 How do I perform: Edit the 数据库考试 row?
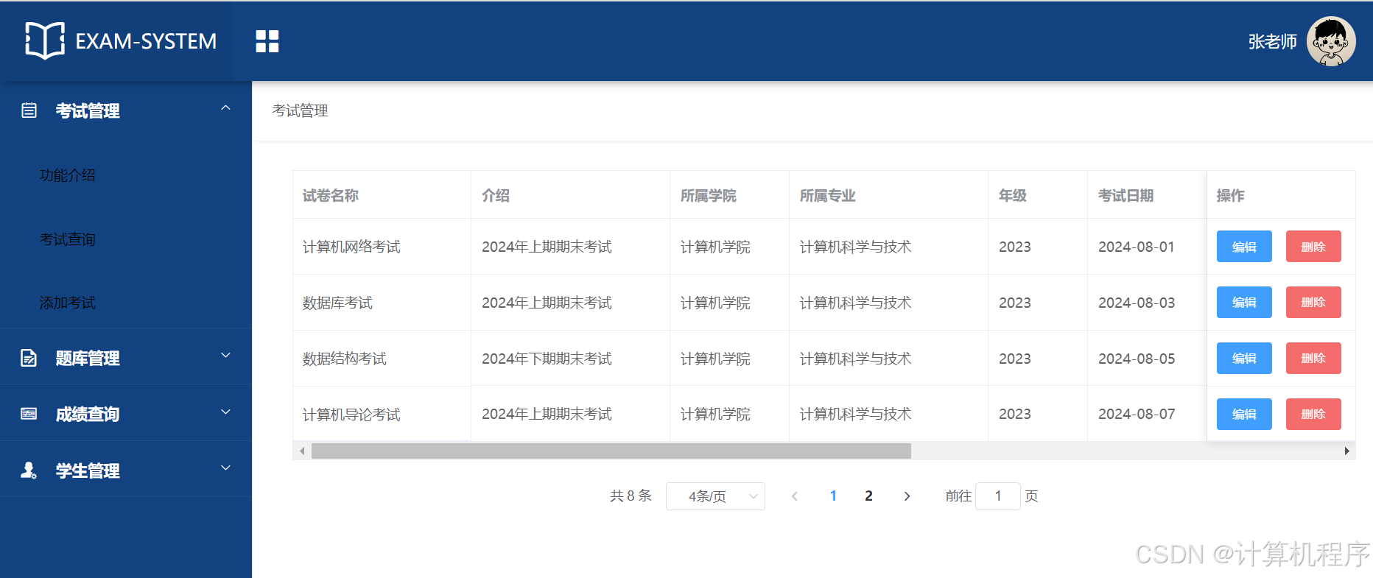coord(1244,303)
